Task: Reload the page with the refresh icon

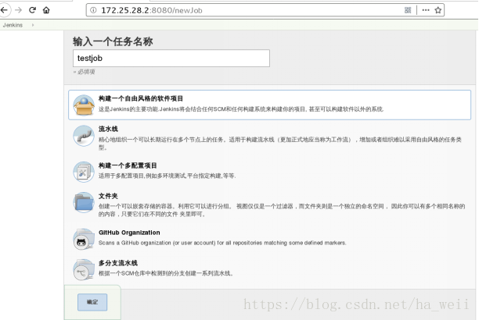Action: tap(32, 10)
